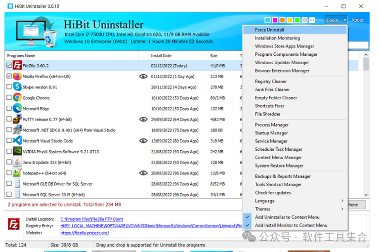
Task: Select the light blue theme color swatch
Action: [x=267, y=20]
